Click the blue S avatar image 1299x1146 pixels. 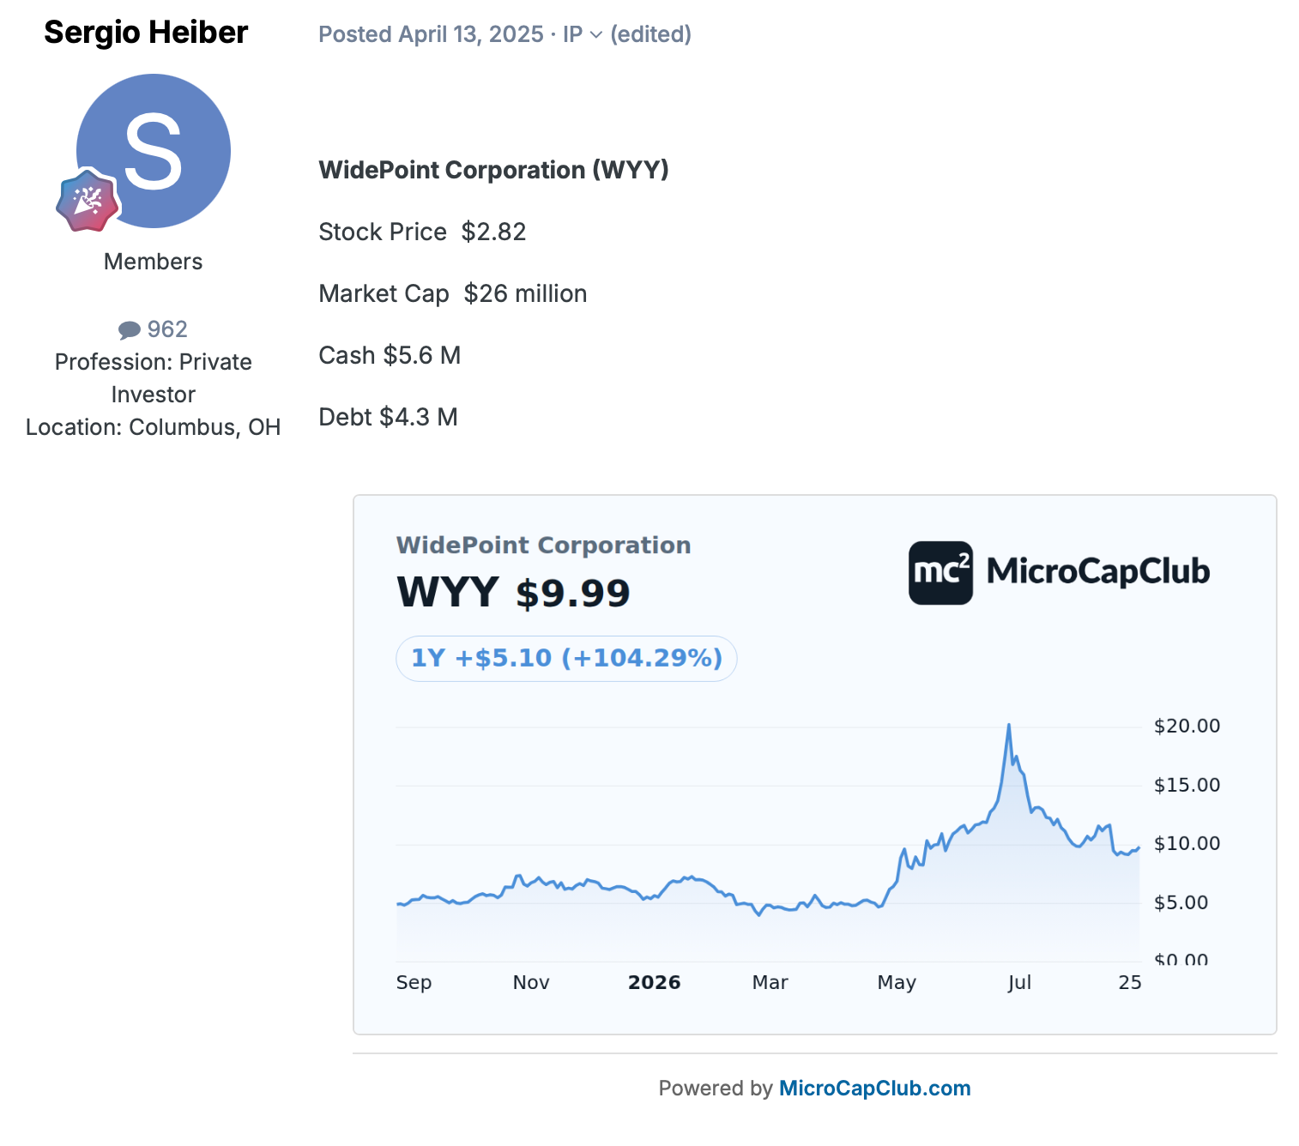[x=154, y=151]
